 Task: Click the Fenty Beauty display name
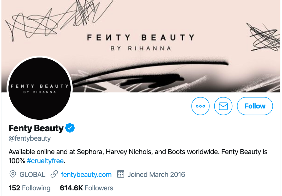(36, 128)
